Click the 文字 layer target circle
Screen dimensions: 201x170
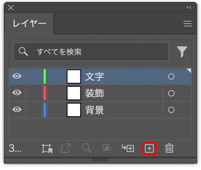pos(171,76)
